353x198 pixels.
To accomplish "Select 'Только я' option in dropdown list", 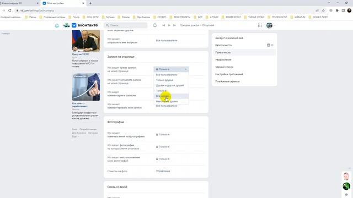I will coord(171,91).
